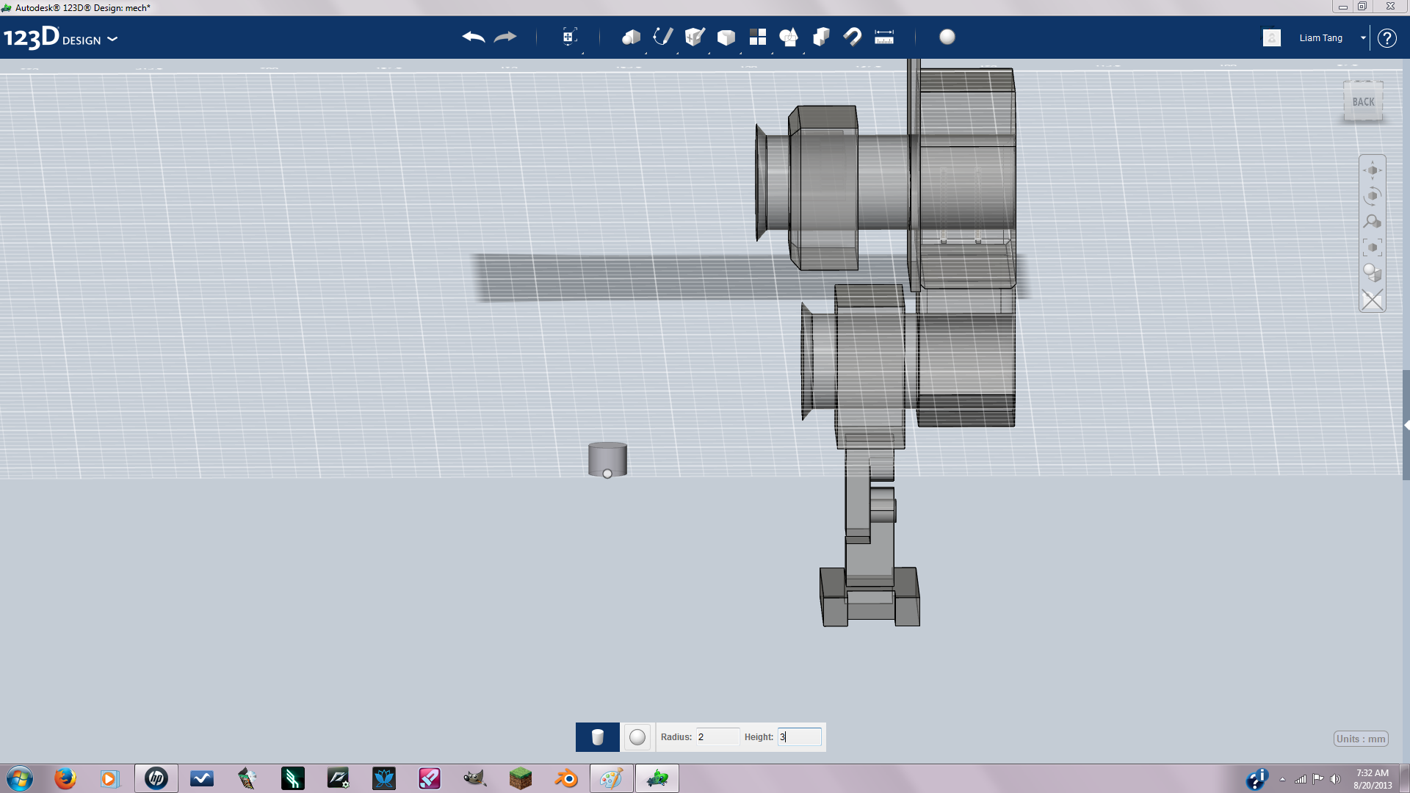Toggle the materials and outlines display

coord(1372,273)
